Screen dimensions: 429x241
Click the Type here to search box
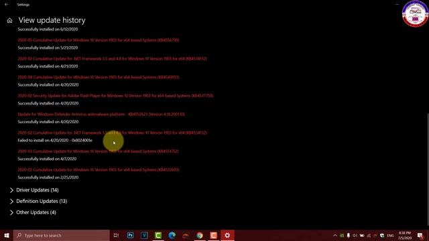coord(62,235)
